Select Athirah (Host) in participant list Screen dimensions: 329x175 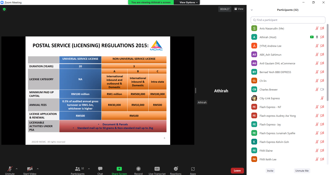coord(268,37)
